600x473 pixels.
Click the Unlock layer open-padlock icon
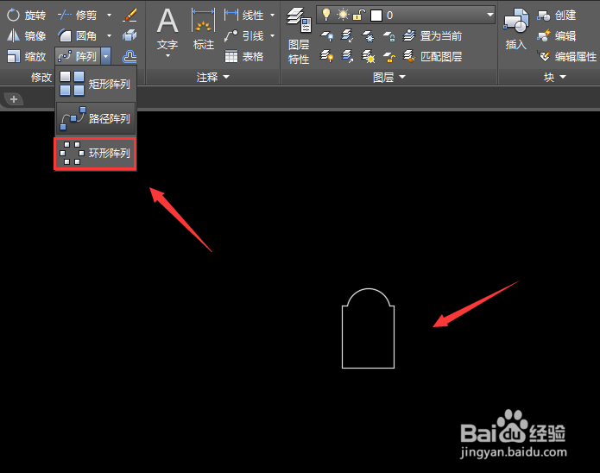click(388, 57)
